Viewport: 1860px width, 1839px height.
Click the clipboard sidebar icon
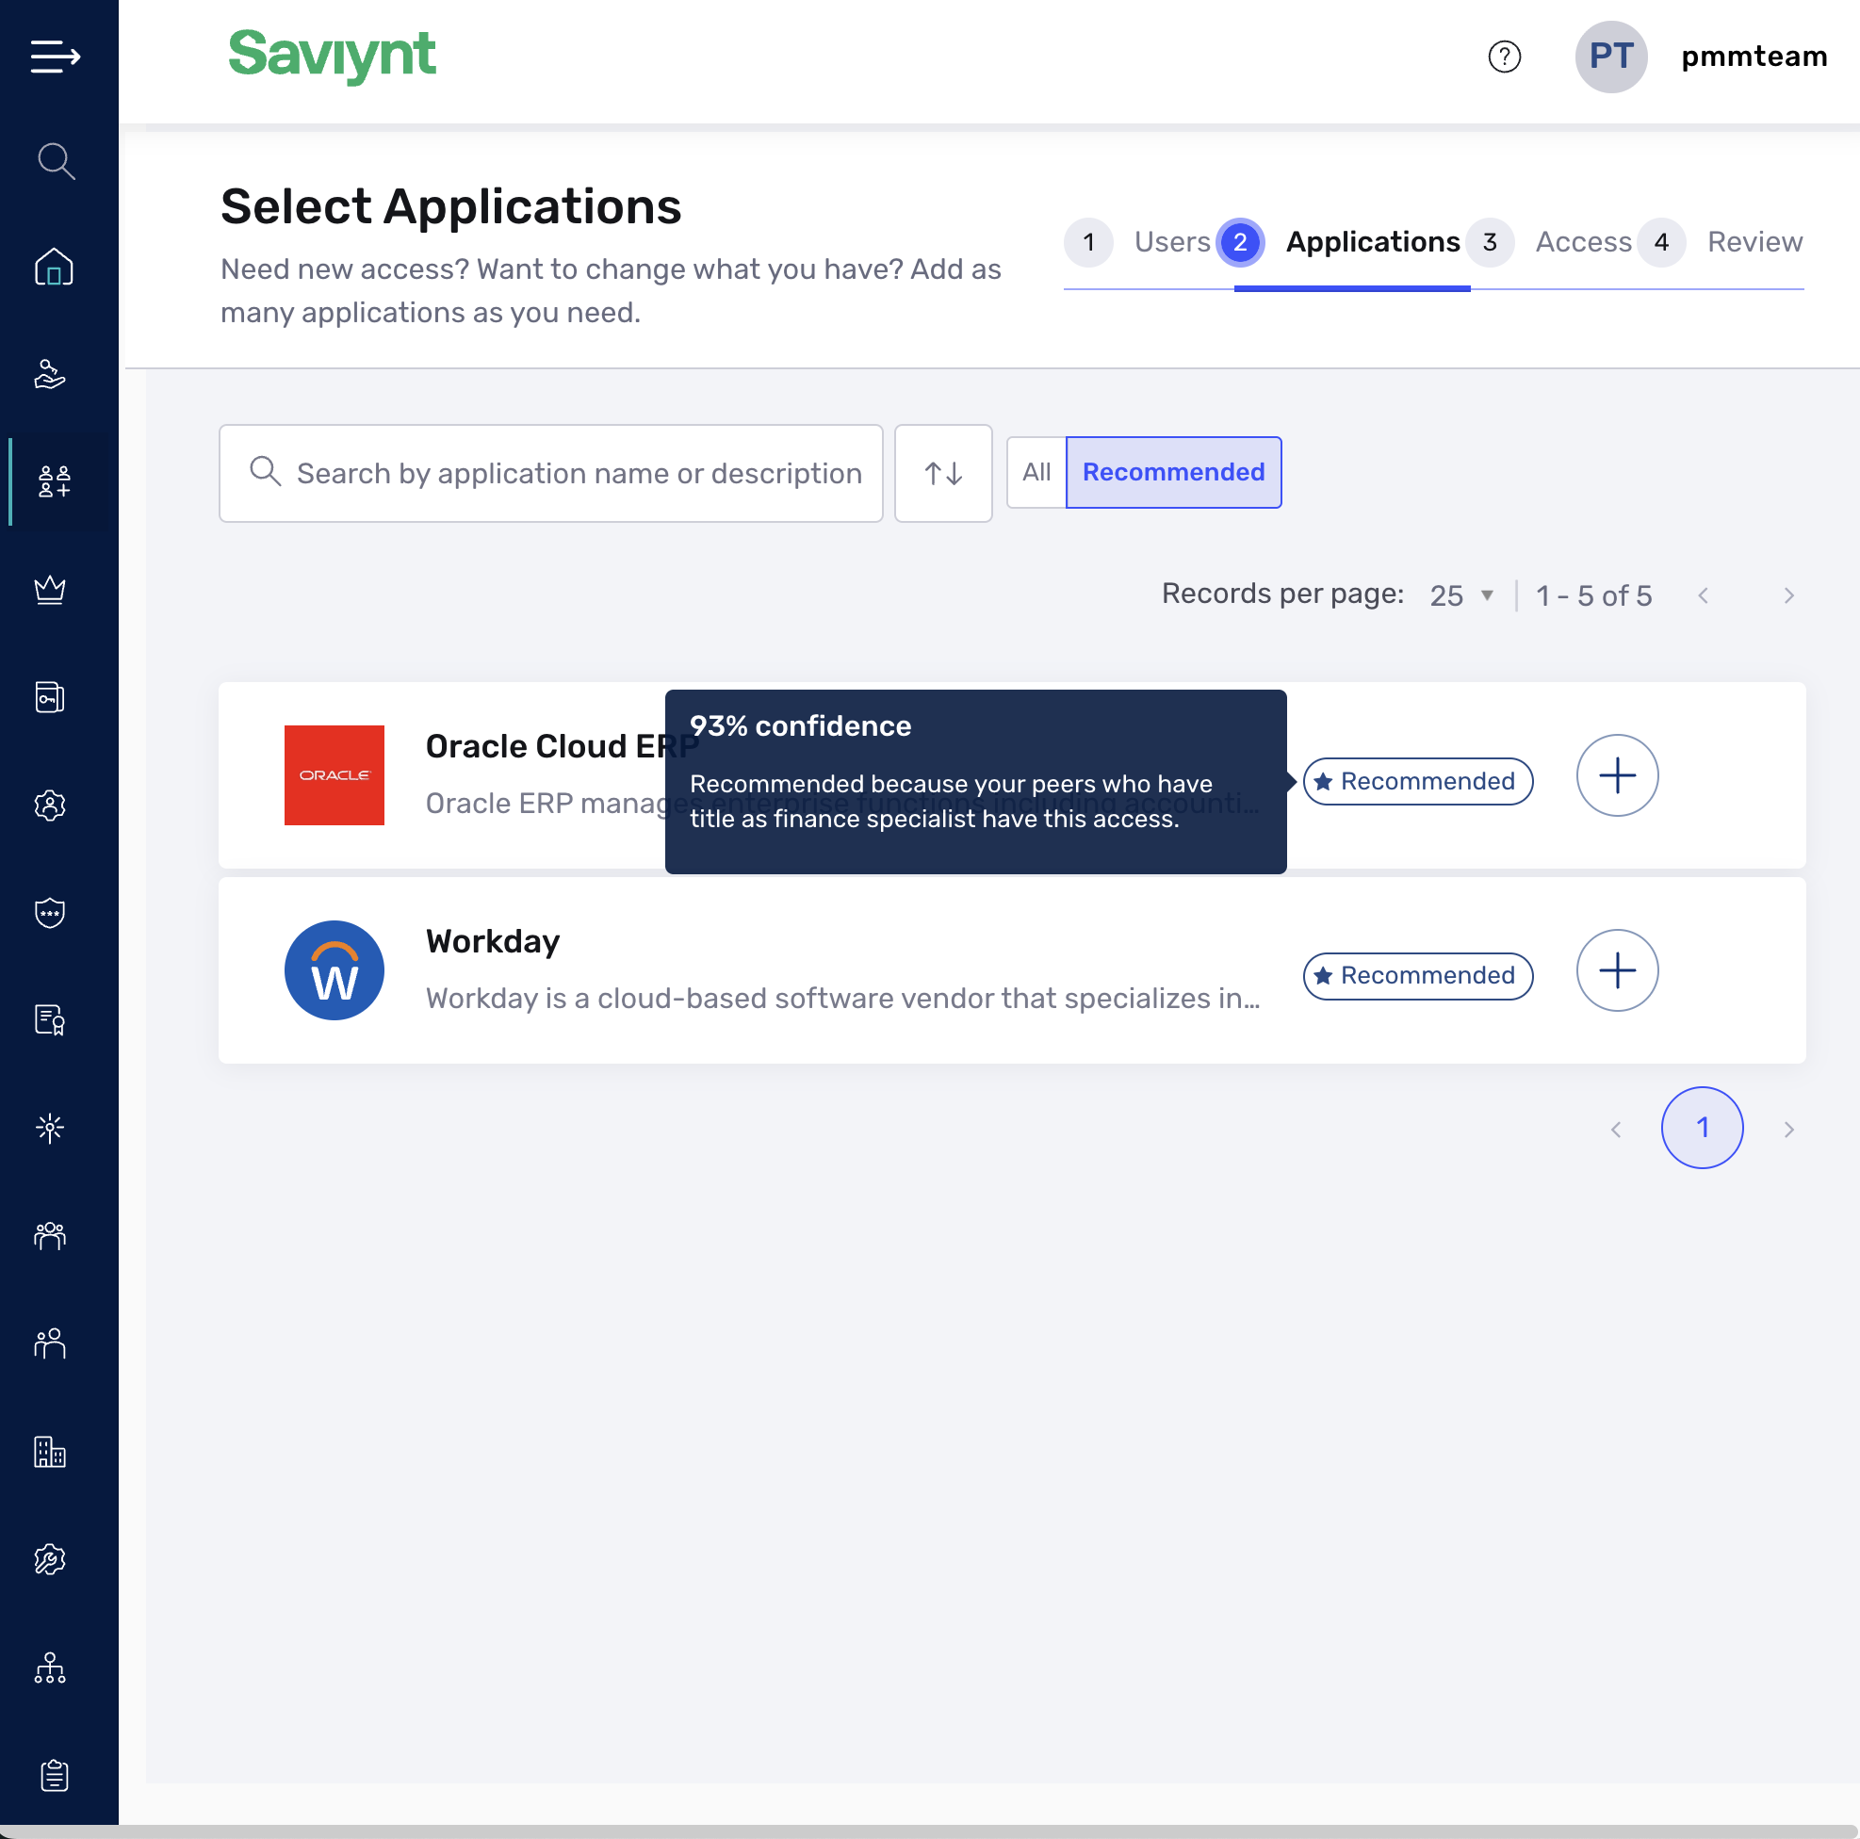pos(54,1775)
